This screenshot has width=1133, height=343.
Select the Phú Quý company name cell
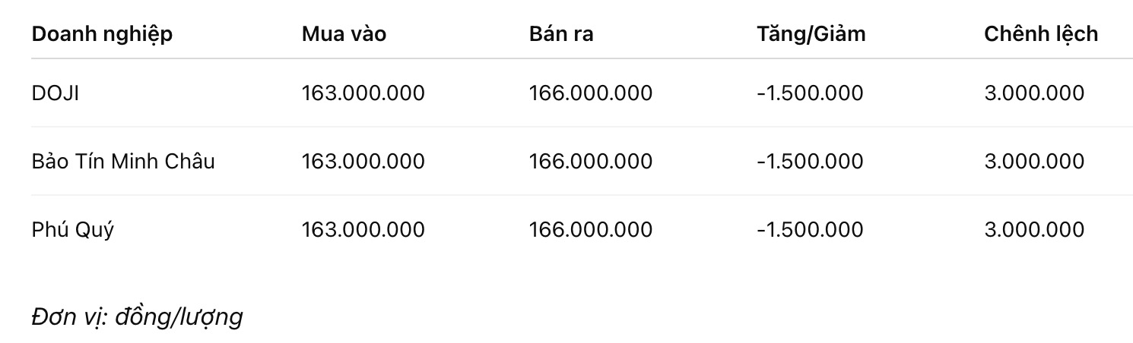coord(72,230)
